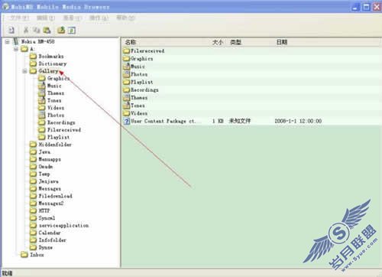Click the Up folder toolbar icon
Viewport: 382px width, 277px height.
(61, 30)
